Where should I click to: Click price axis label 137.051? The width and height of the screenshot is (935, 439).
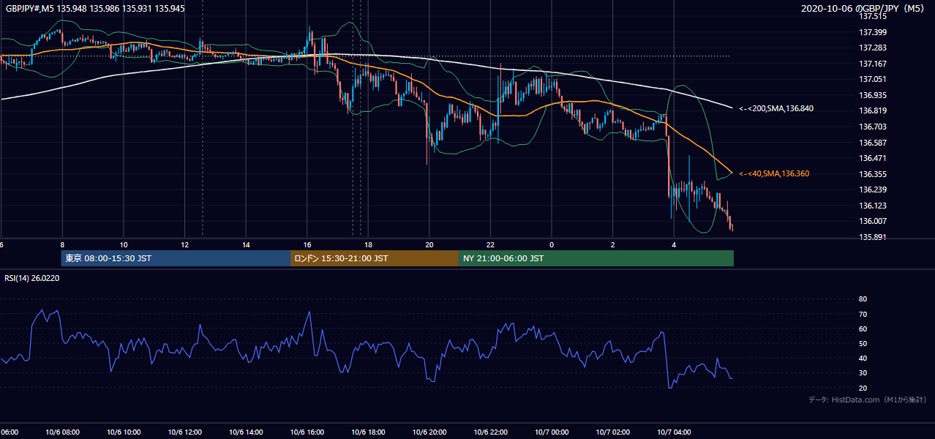pos(874,79)
